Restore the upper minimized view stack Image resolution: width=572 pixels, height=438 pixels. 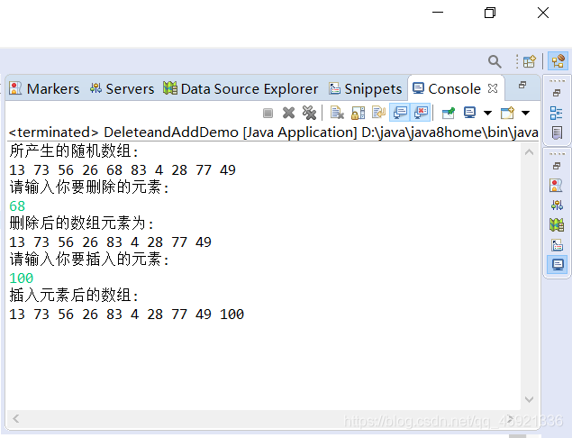(x=557, y=93)
